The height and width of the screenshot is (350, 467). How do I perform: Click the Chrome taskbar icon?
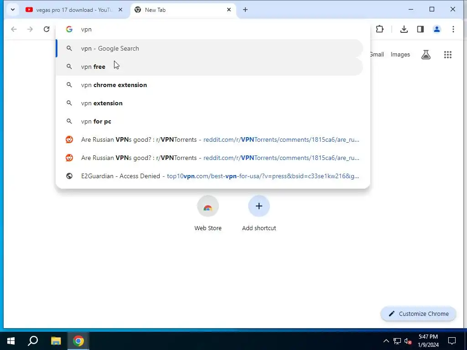78,341
